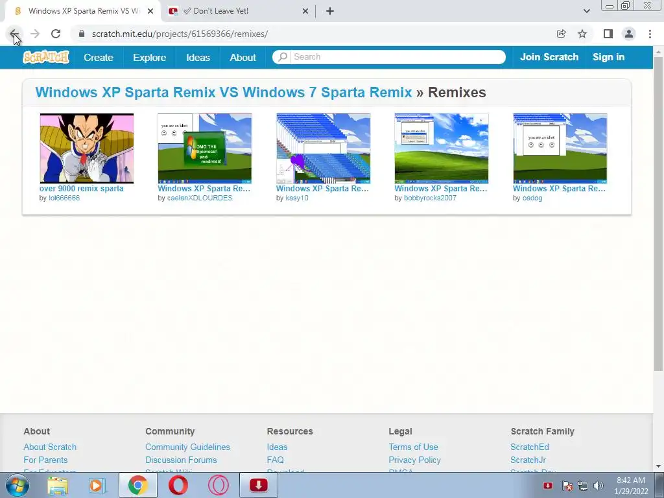The height and width of the screenshot is (498, 664).
Task: Go back using the browser back arrow
Action: [x=14, y=34]
